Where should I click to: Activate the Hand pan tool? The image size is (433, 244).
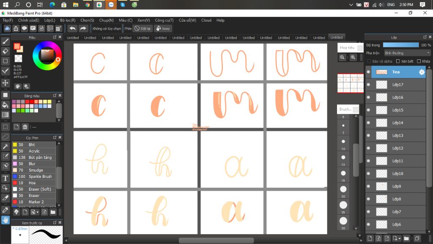pyautogui.click(x=5, y=220)
